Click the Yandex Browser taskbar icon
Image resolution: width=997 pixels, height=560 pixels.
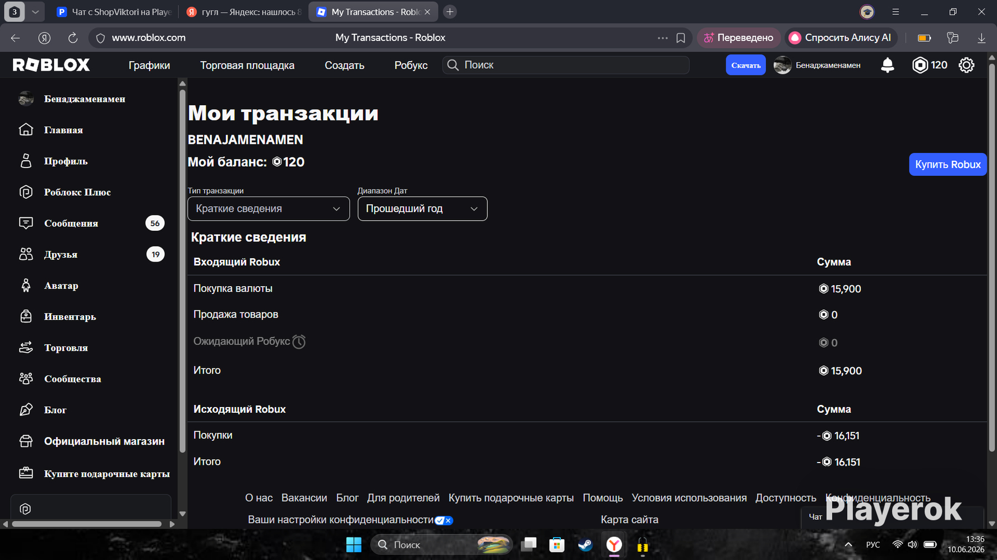click(615, 544)
